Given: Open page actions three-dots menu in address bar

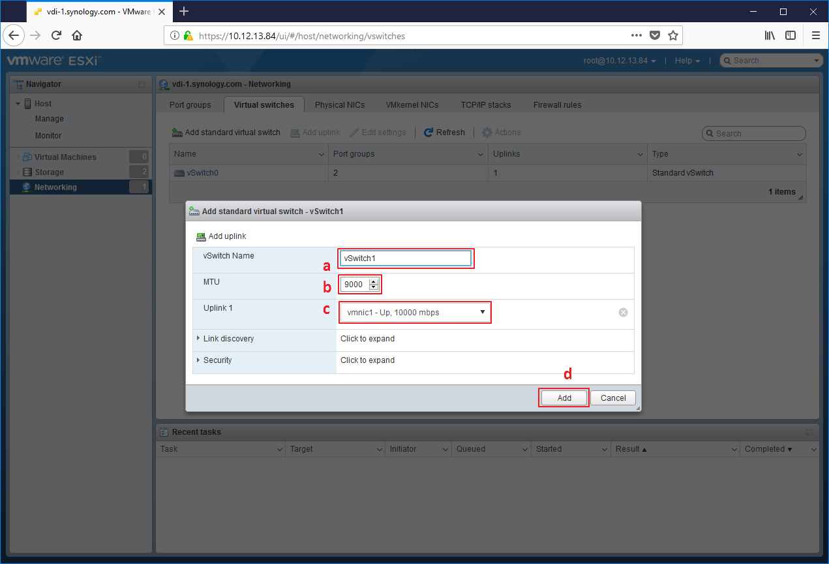Looking at the screenshot, I should [637, 35].
